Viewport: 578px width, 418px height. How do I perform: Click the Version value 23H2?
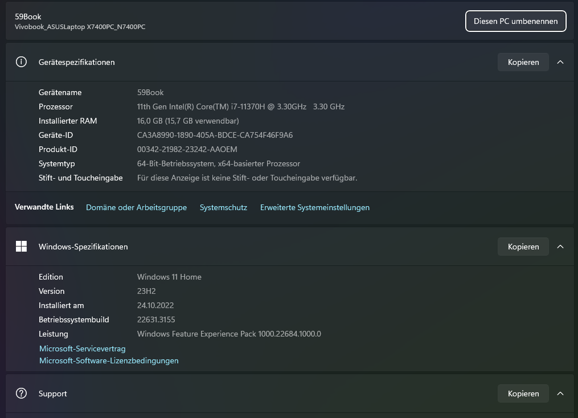click(x=146, y=291)
